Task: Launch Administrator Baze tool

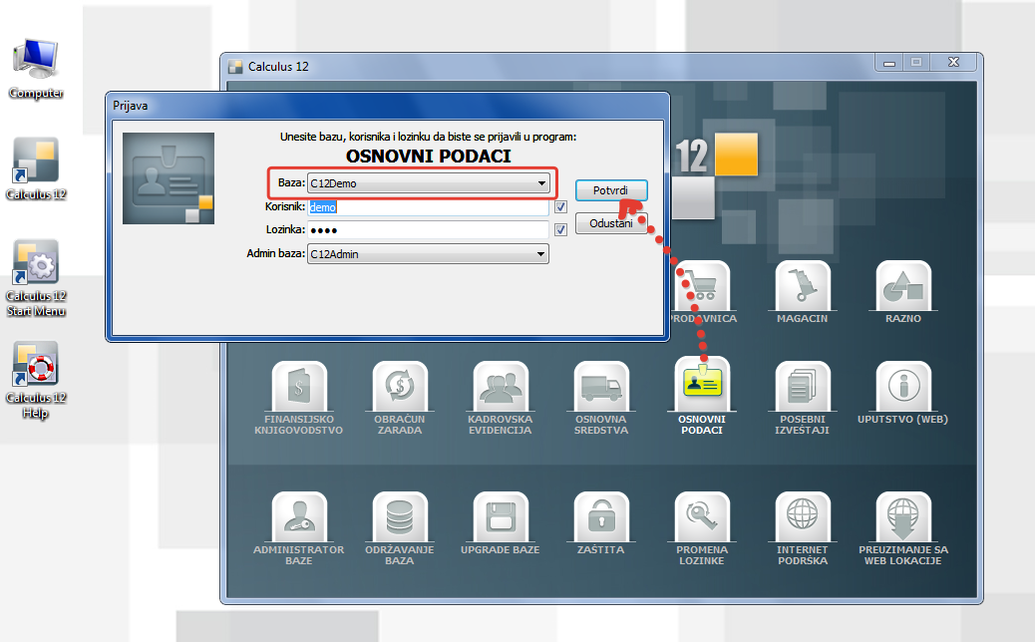Action: pos(299,518)
